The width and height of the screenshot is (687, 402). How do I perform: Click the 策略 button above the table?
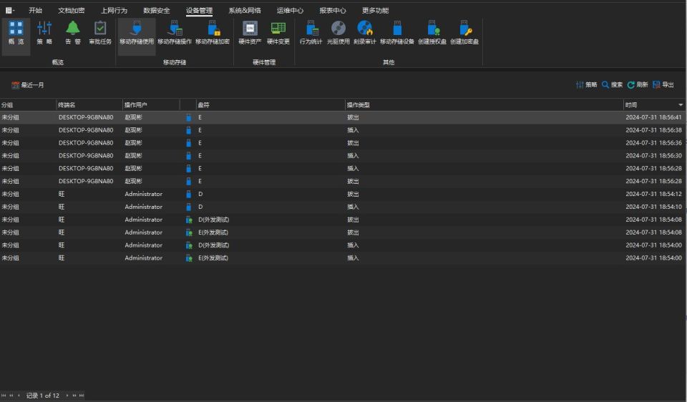click(x=587, y=85)
